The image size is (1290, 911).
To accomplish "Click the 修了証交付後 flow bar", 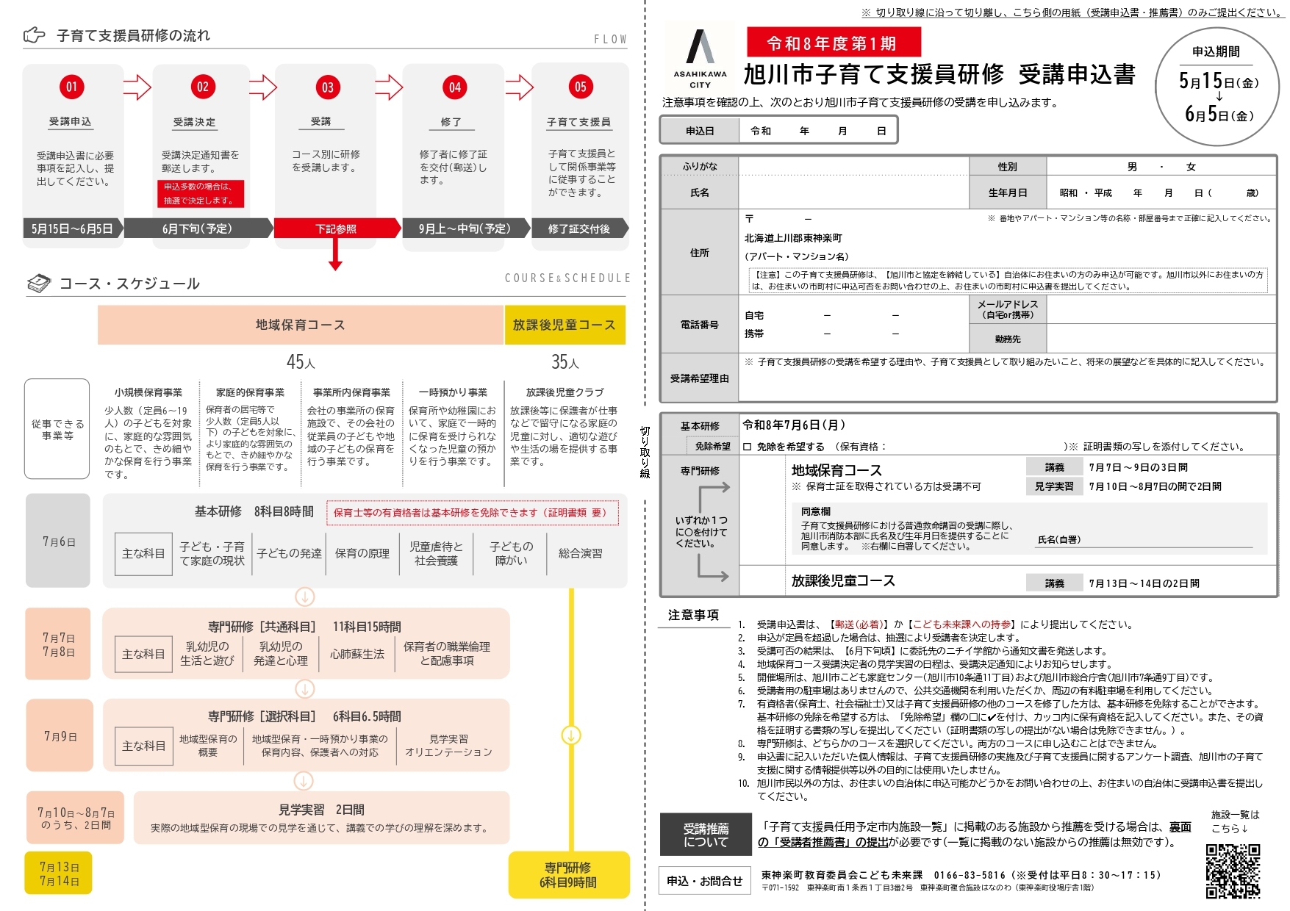I will tap(579, 228).
